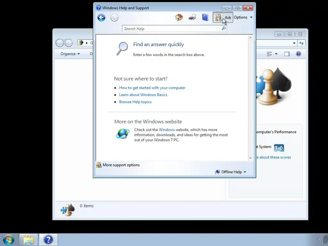Click Games folder icon in Explorer address bar
328x246 pixels.
(81, 43)
